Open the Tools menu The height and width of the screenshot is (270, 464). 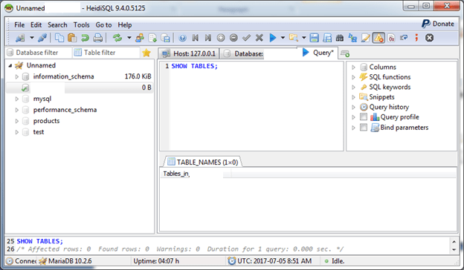pyautogui.click(x=81, y=24)
